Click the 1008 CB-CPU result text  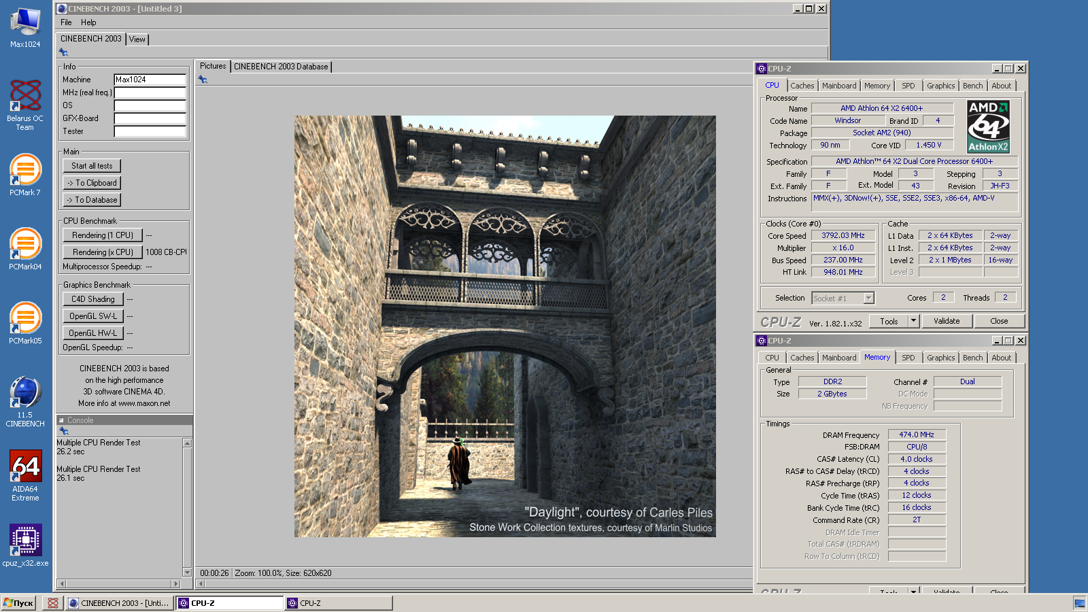[167, 252]
